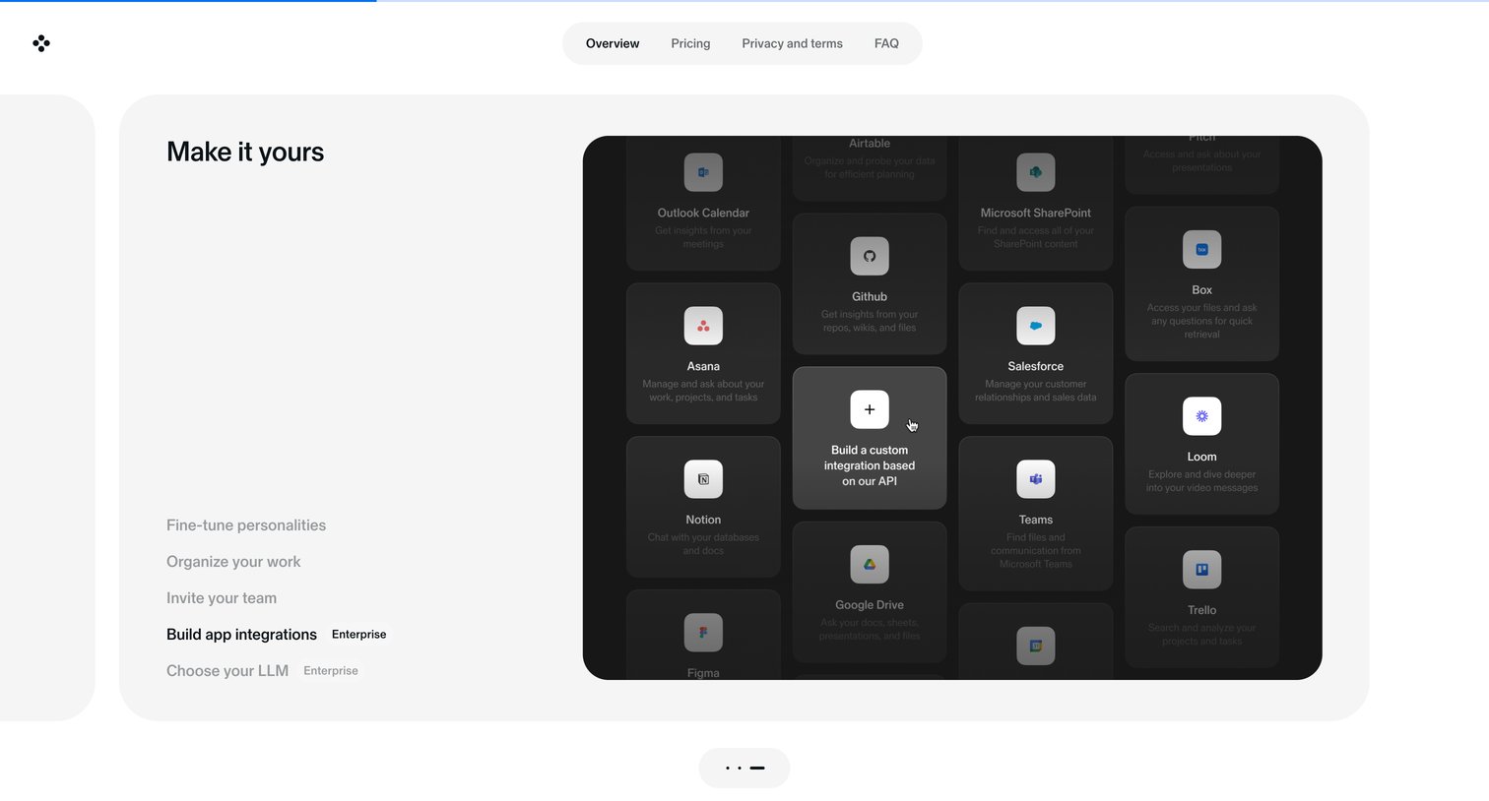The width and height of the screenshot is (1489, 801).
Task: Click the active third carousel indicator dash
Action: pos(757,768)
